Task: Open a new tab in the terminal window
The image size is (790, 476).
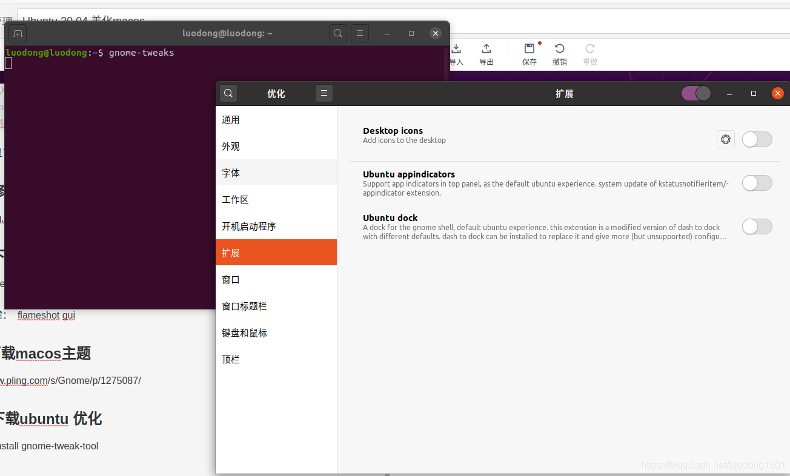Action: click(x=18, y=33)
